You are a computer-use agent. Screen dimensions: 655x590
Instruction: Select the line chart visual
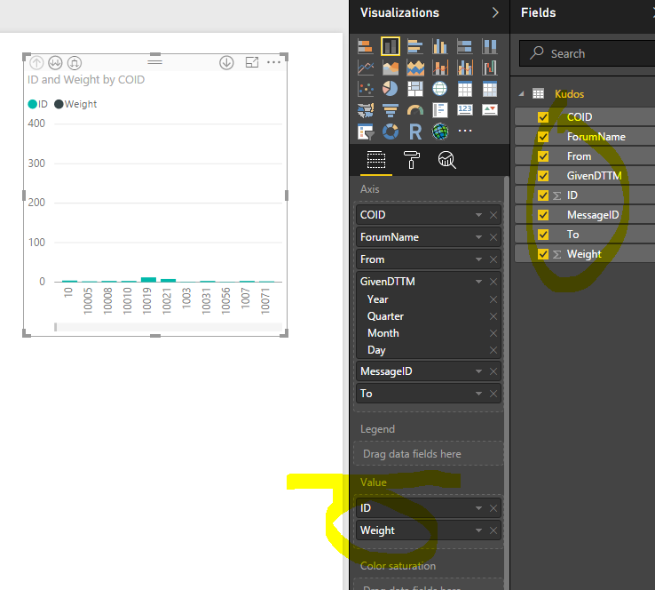coord(366,68)
